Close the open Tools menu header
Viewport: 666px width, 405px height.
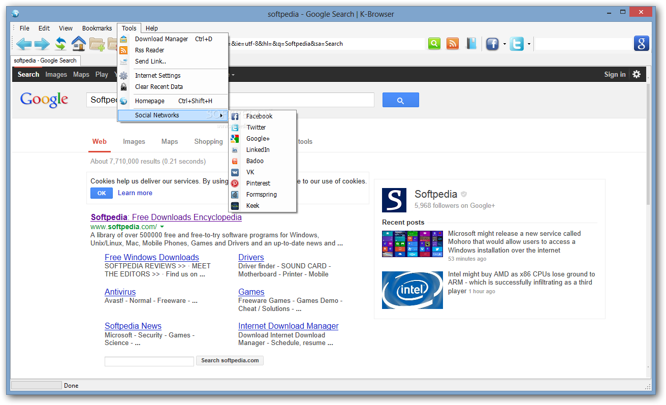(129, 28)
